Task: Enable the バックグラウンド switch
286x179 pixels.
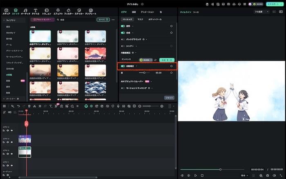Action: click(123, 39)
